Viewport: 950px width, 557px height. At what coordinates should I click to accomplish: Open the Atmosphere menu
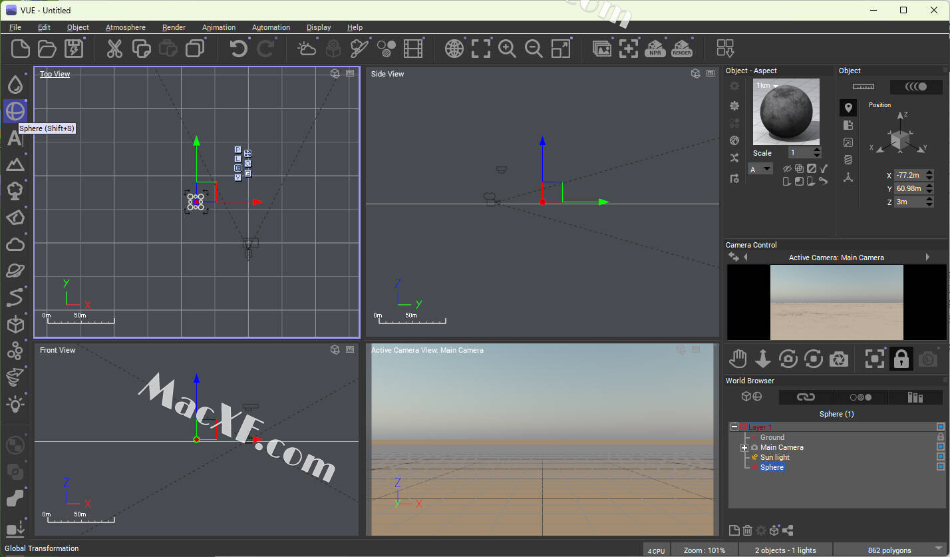coord(125,27)
